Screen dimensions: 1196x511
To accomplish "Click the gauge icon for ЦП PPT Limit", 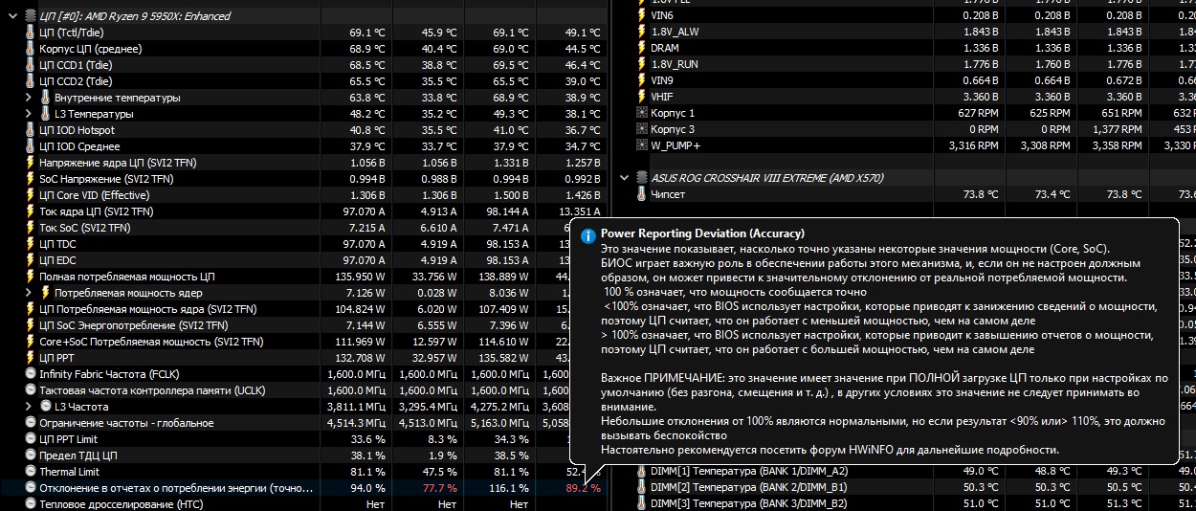I will pyautogui.click(x=30, y=439).
